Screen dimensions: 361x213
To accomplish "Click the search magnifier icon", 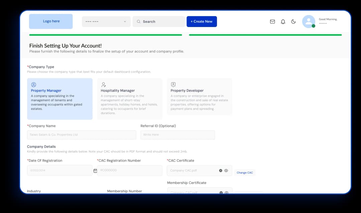I will click(x=138, y=22).
